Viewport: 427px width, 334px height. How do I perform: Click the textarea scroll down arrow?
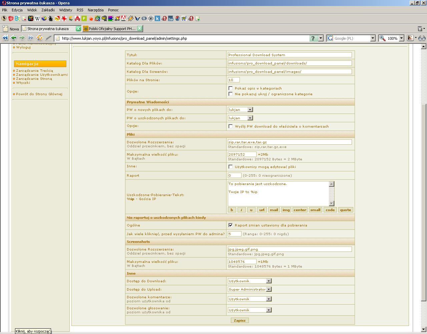(331, 203)
